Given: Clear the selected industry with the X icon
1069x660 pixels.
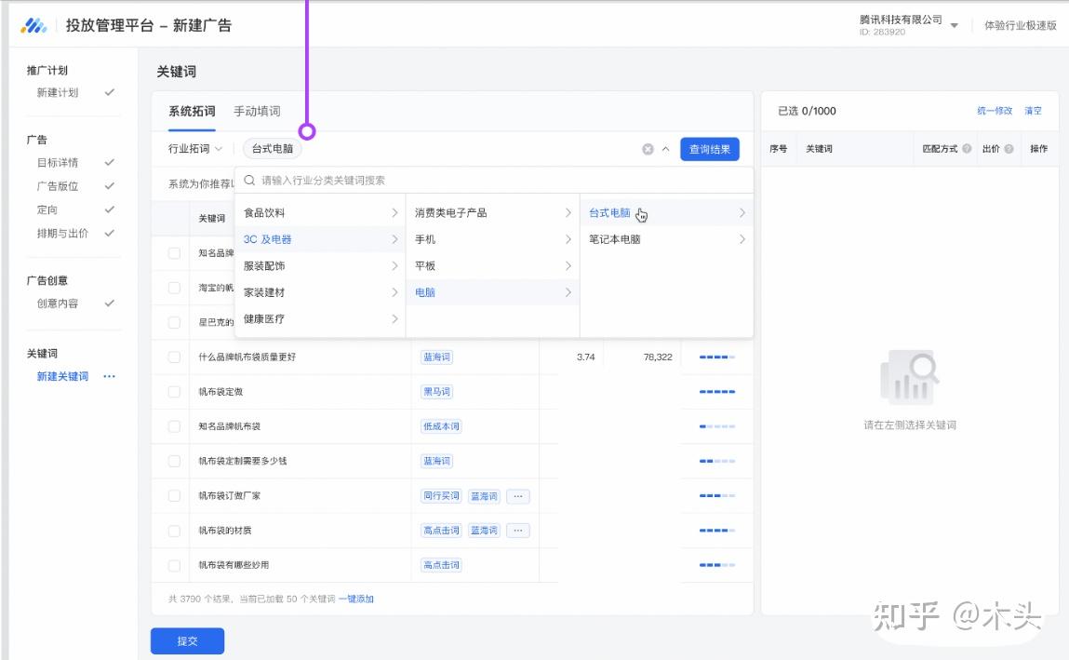Looking at the screenshot, I should coord(648,149).
